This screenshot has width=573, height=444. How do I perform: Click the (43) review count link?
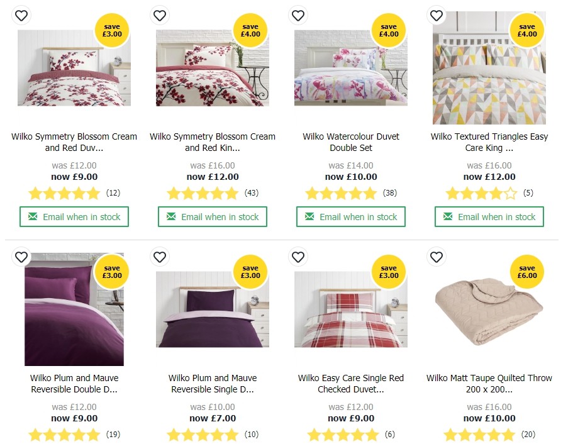pos(252,193)
